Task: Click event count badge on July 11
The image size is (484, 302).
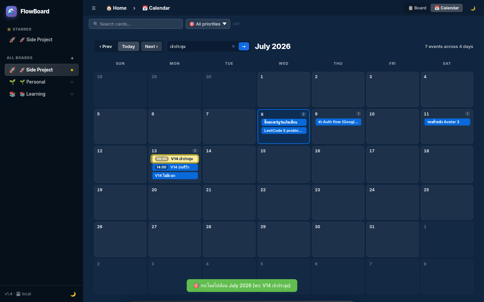Action: 467,114
